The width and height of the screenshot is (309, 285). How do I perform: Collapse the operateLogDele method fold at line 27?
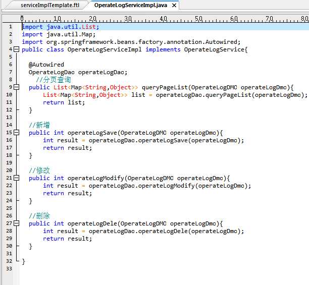coord(17,223)
